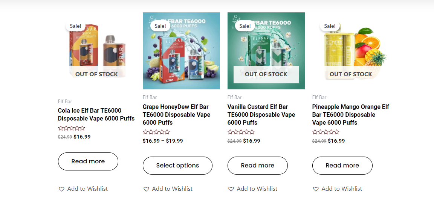Open the Cola Ice Elf Bar TE6000 title link
This screenshot has width=434, height=199.
(x=96, y=115)
